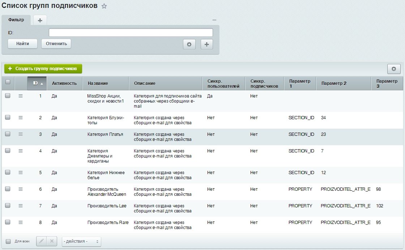Select checkbox for Производитель Rare row

pyautogui.click(x=8, y=222)
